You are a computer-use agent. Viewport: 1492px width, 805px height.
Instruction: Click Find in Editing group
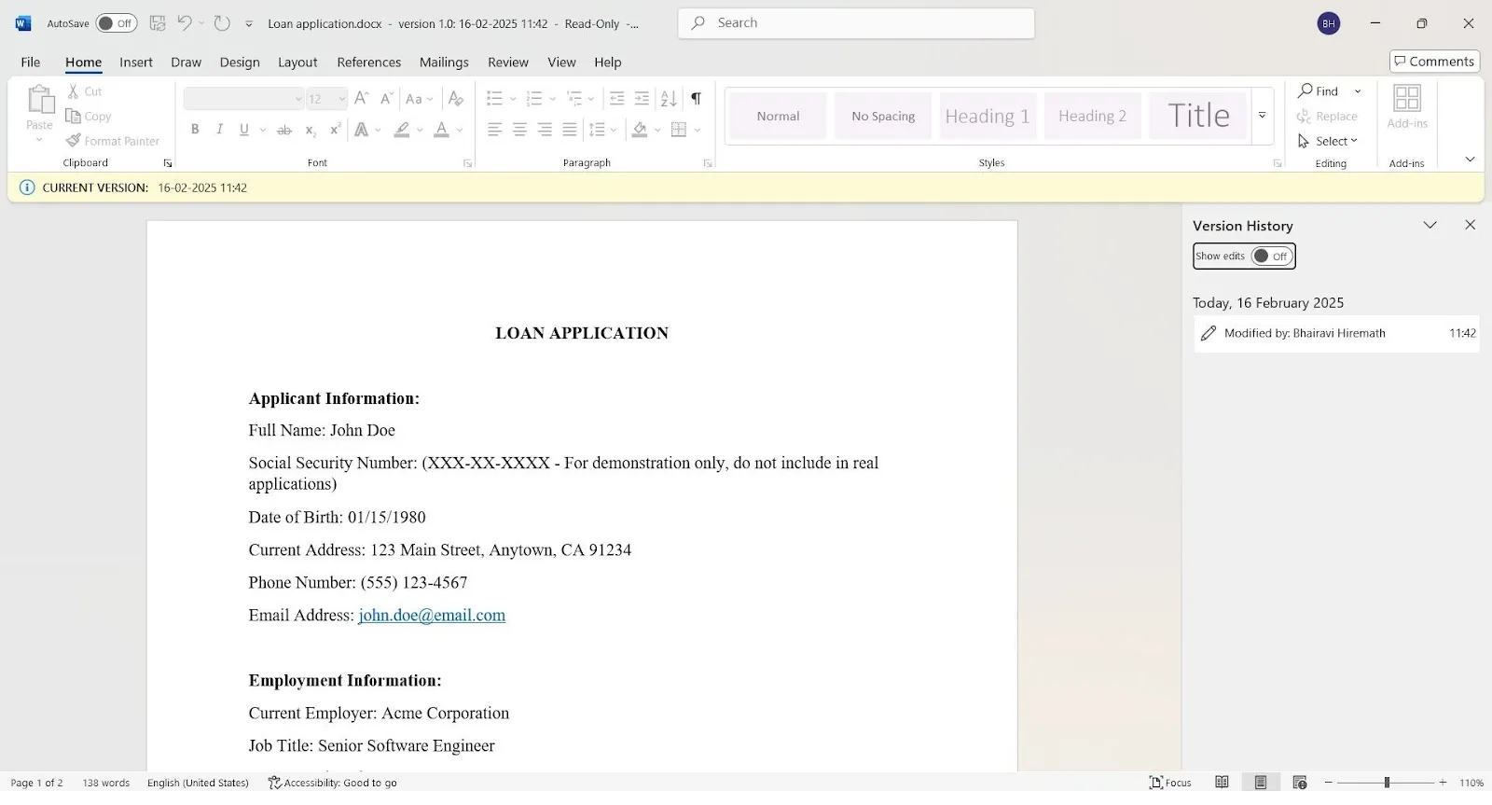pyautogui.click(x=1318, y=90)
